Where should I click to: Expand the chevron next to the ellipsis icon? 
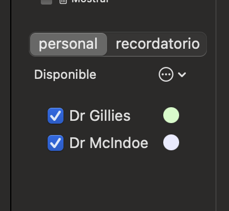[182, 75]
